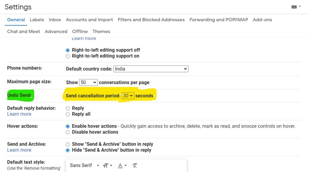This screenshot has height=172, width=309.
Task: Open the text color picker icon
Action: tap(120, 165)
